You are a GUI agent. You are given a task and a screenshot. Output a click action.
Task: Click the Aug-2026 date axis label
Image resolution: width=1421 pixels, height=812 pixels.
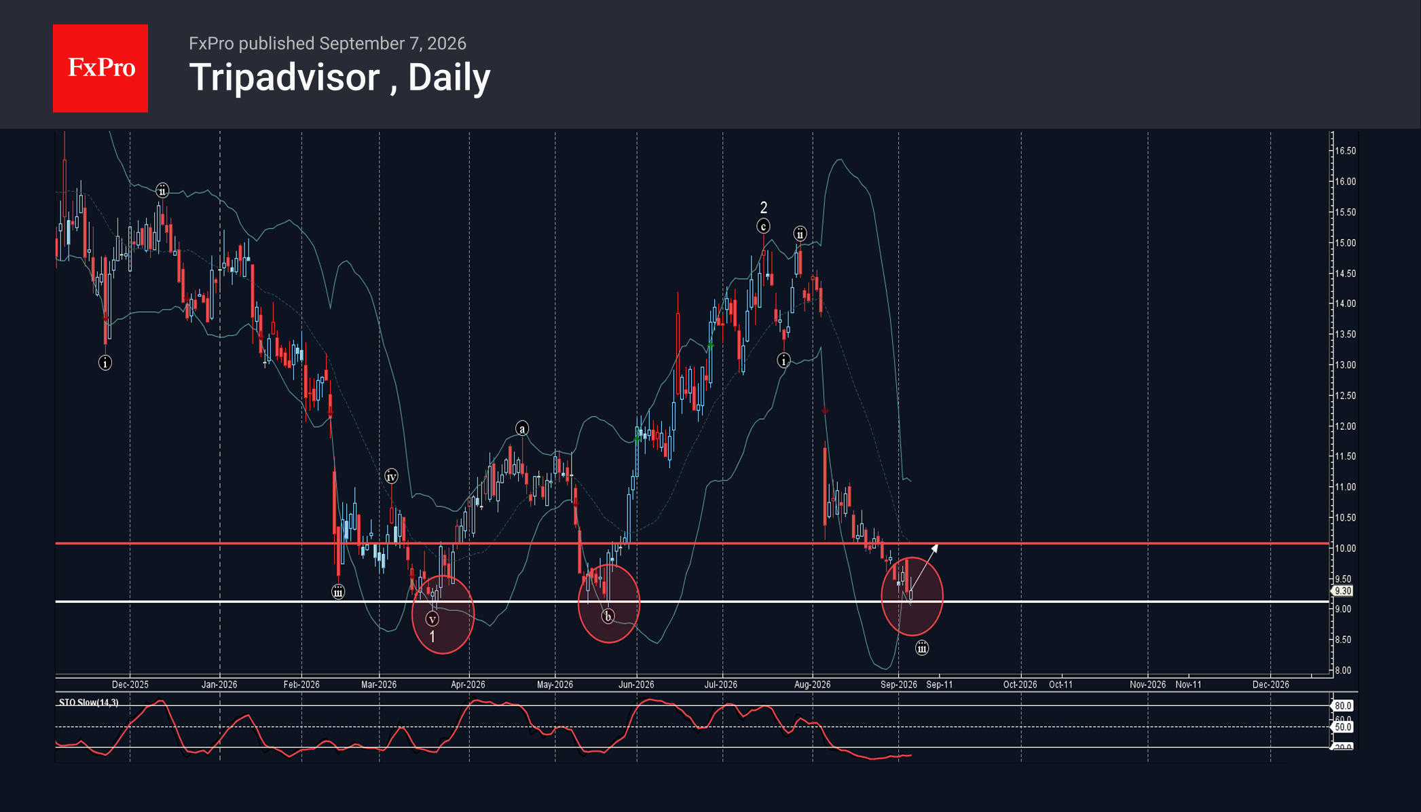812,684
